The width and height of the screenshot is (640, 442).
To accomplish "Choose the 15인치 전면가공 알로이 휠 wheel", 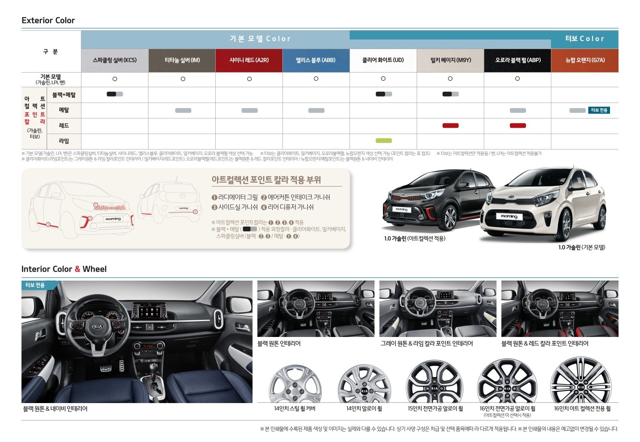I will (435, 383).
